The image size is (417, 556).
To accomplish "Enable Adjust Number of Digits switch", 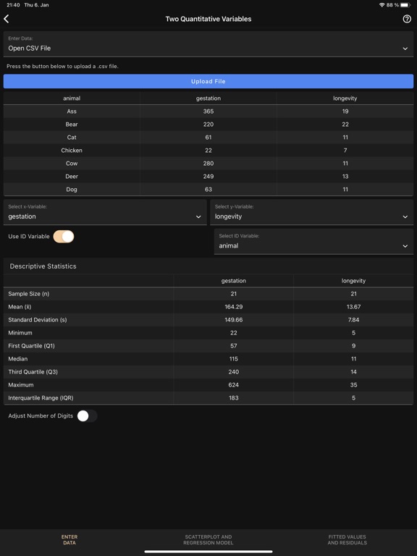I will coord(87,416).
